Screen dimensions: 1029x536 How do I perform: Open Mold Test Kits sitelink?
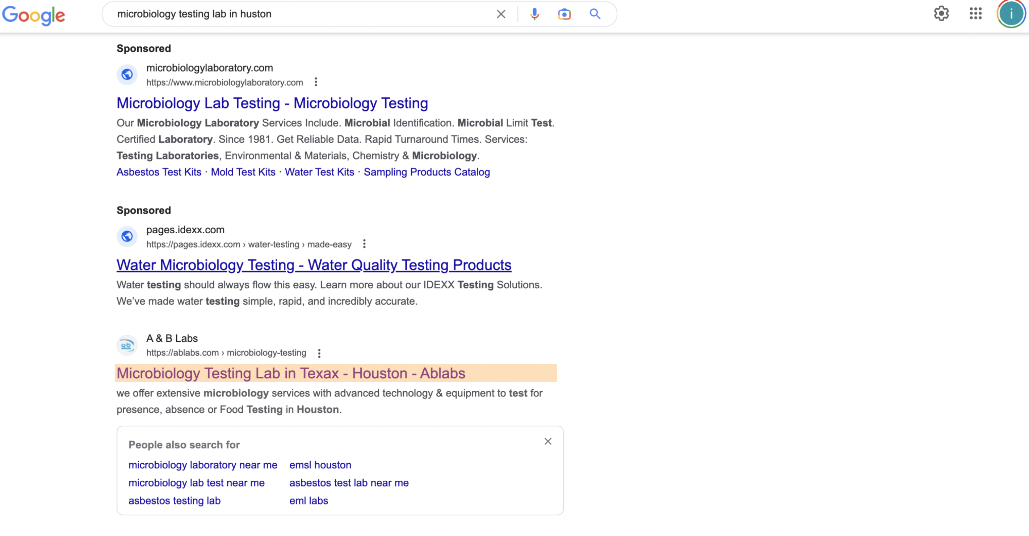243,172
